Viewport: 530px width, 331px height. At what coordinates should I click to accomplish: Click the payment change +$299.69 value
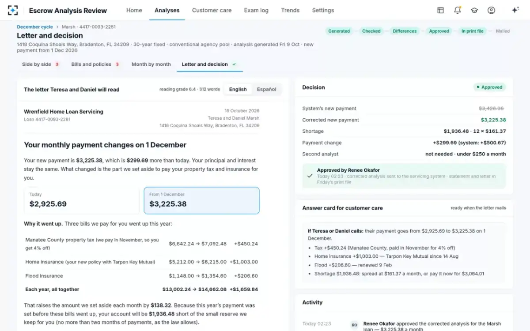coord(469,143)
